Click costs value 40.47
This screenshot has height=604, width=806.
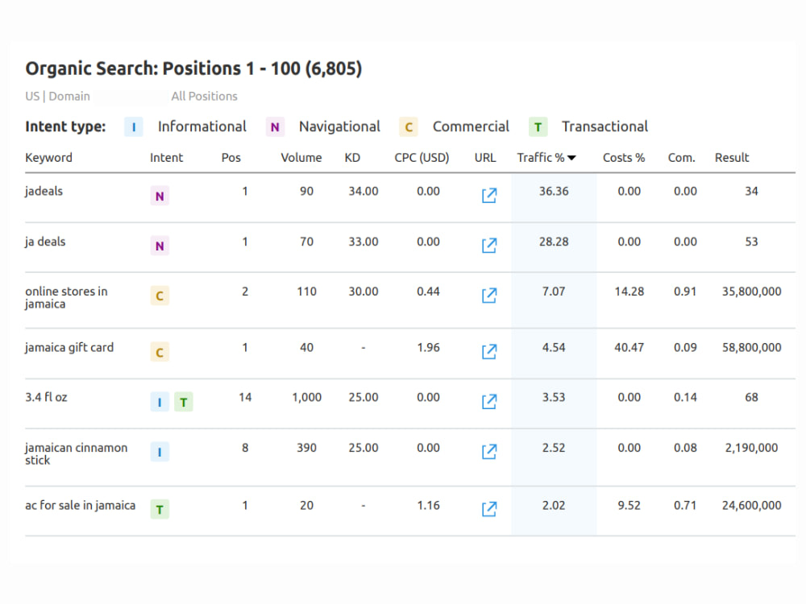(629, 348)
